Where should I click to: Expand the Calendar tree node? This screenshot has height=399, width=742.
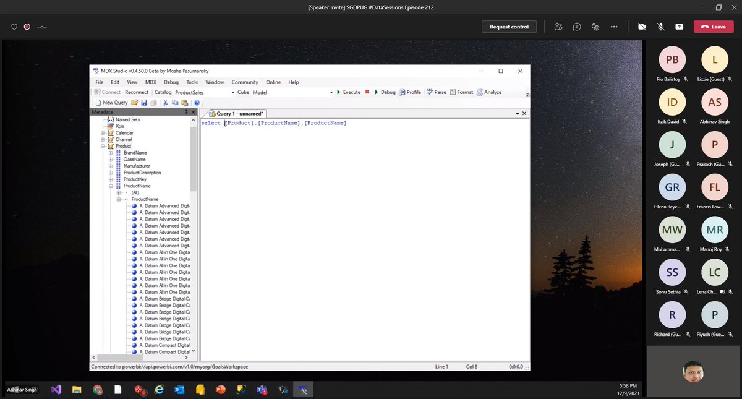point(103,133)
